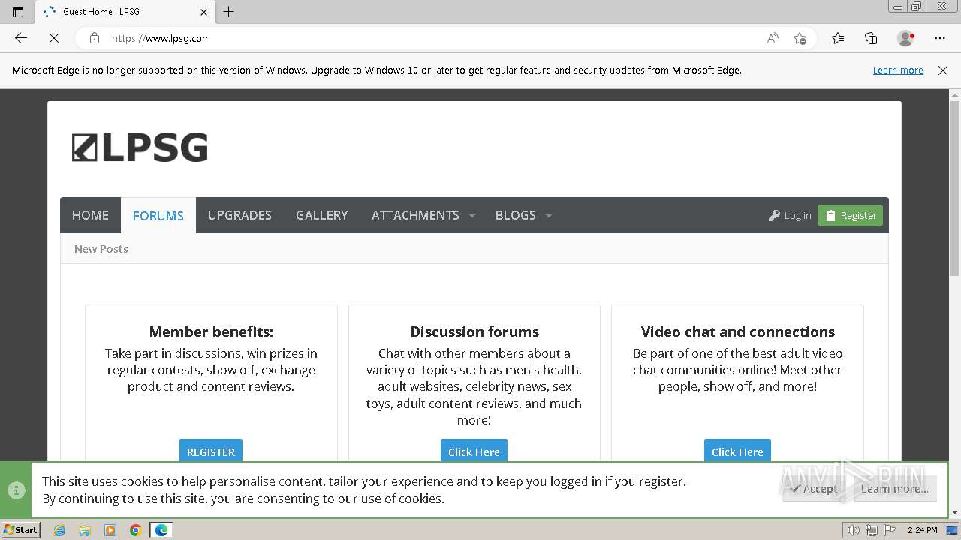
Task: Click Here under Video chat and connections
Action: point(737,451)
